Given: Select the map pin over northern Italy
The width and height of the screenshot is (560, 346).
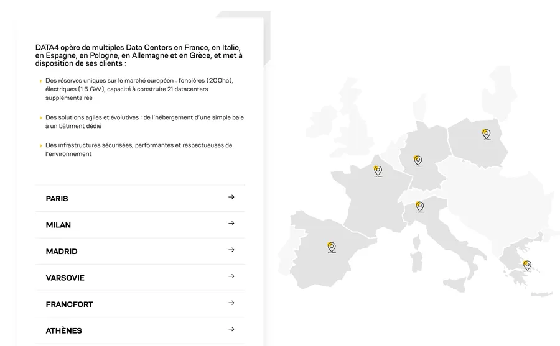Looking at the screenshot, I should (420, 206).
